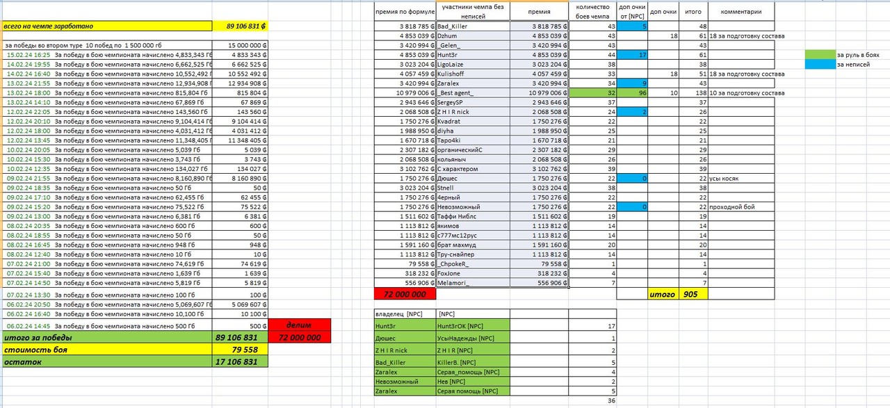The image size is (890, 408).
Task: Select participant '_Gelen_' cell
Action: pyautogui.click(x=472, y=45)
